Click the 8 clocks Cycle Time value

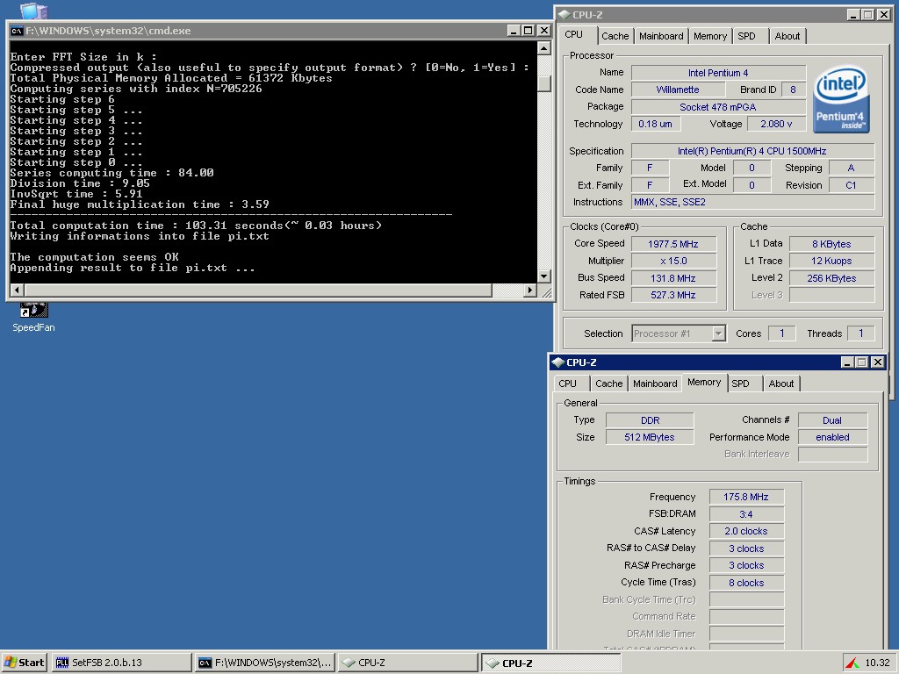(746, 583)
